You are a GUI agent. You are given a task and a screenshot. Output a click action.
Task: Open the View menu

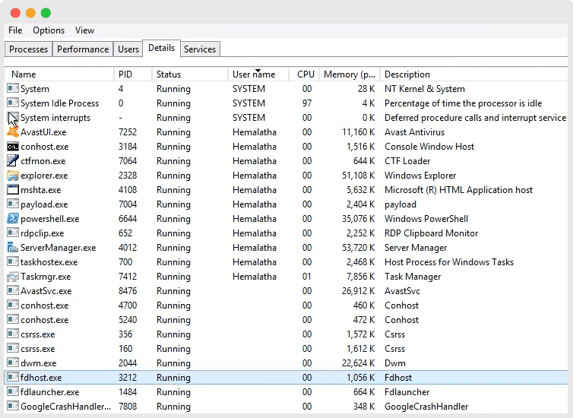(85, 30)
